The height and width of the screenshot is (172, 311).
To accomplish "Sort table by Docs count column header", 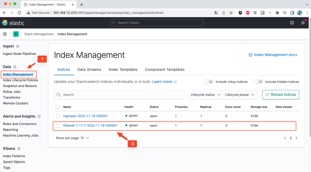I will coord(233,107).
